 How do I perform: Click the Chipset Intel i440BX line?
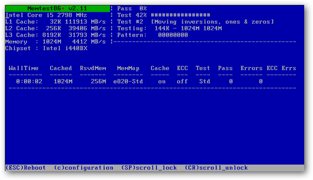[46, 48]
